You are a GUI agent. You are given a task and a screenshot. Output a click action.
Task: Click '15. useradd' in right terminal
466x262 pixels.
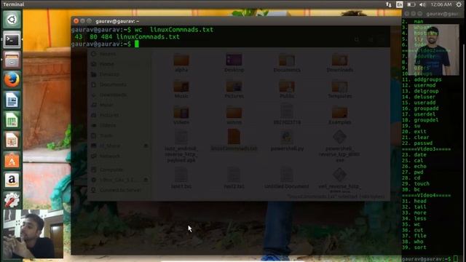click(419, 103)
